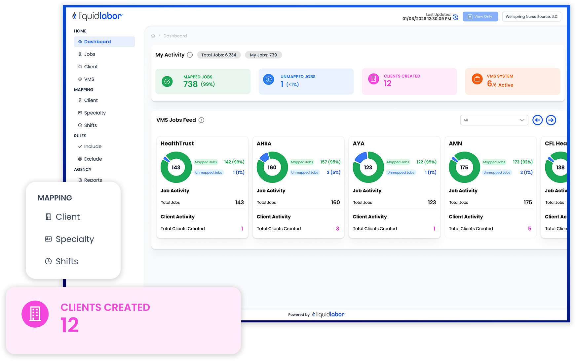Click the AHSA Total Jobs value 160
This screenshot has width=576, height=361.
(335, 202)
